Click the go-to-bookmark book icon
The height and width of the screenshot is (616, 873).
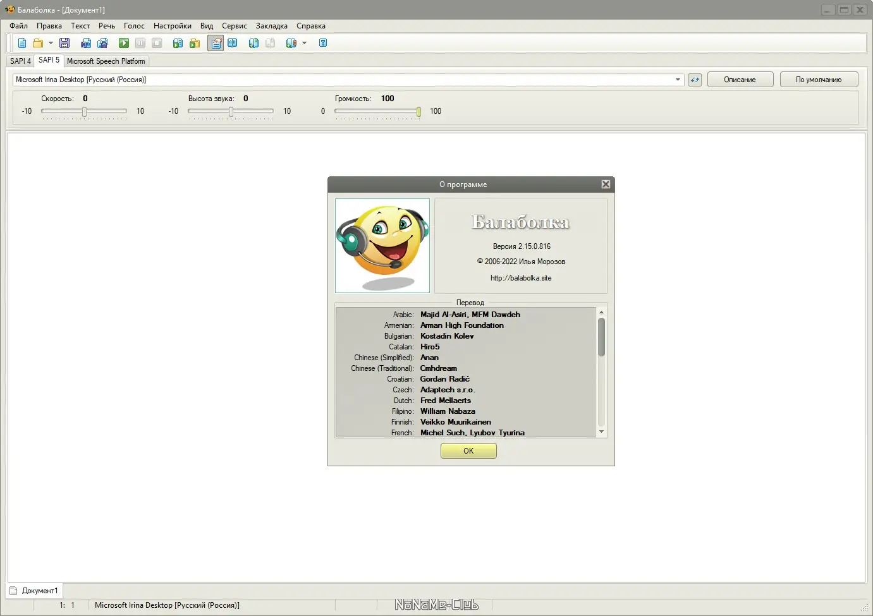coord(291,43)
